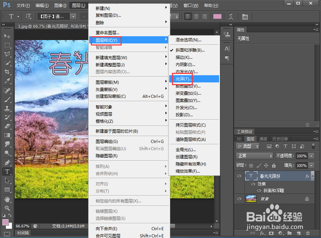Image resolution: width=321 pixels, height=238 pixels.
Task: Open the 时间轴 panel button
Action: 23,233
